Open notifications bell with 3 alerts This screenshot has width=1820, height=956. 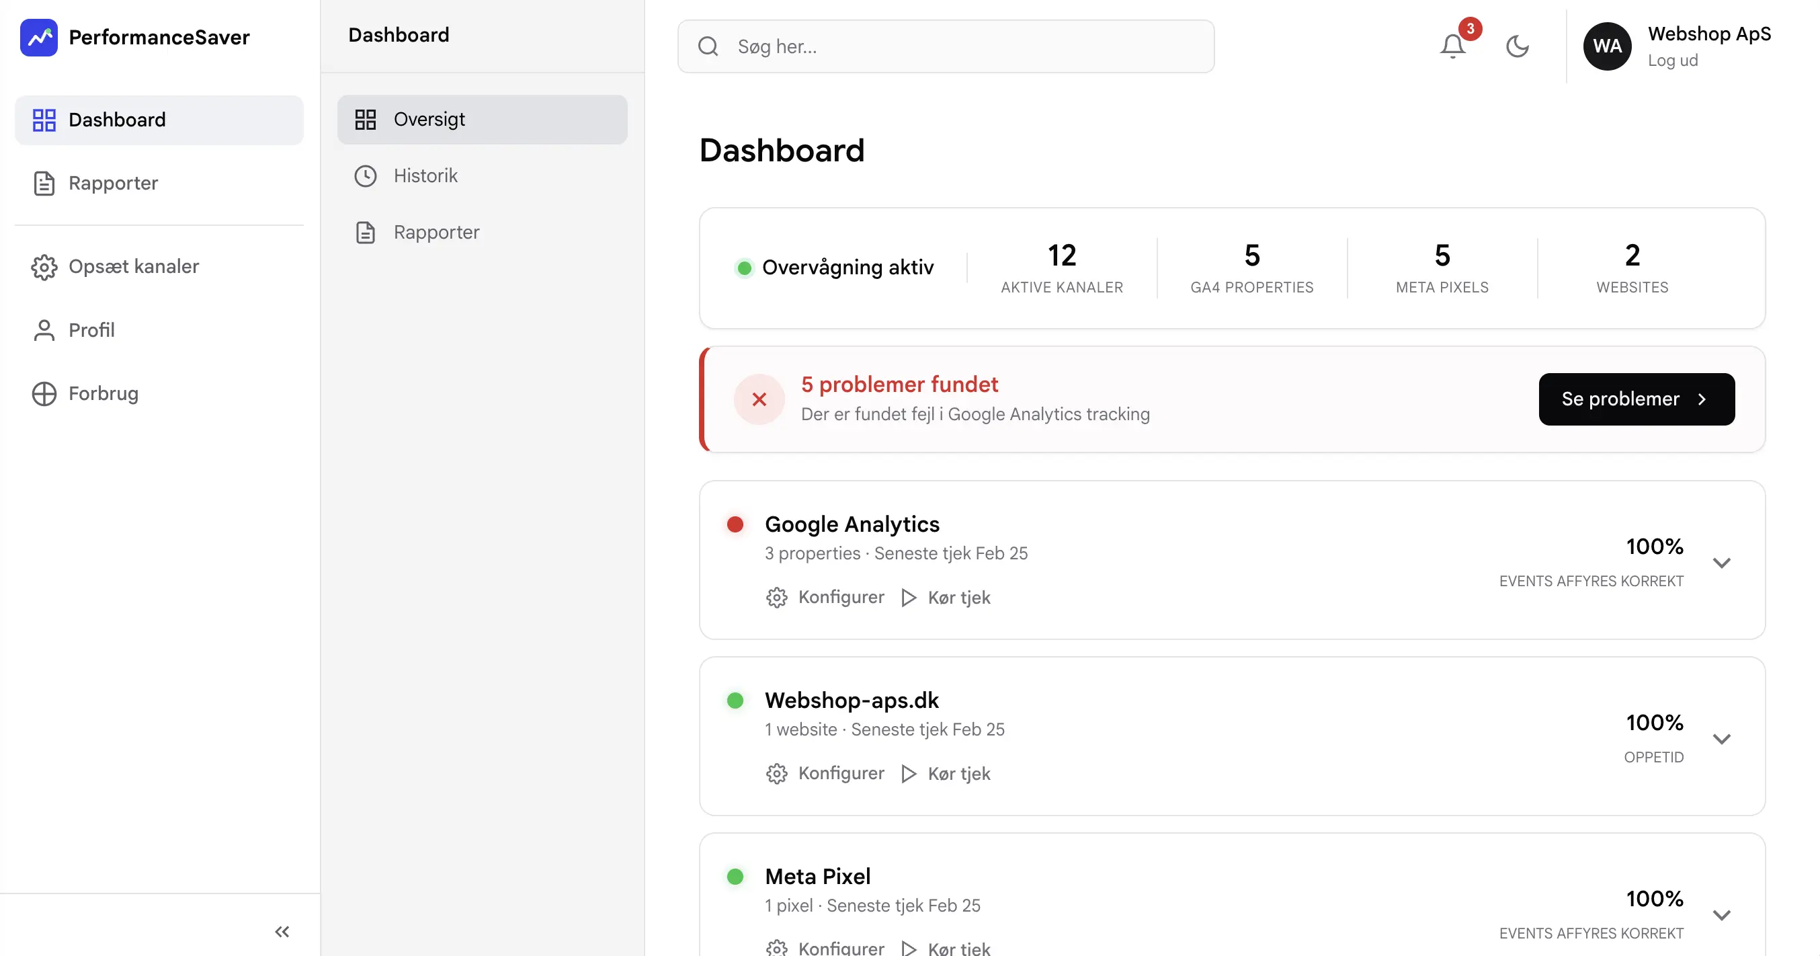coord(1452,46)
